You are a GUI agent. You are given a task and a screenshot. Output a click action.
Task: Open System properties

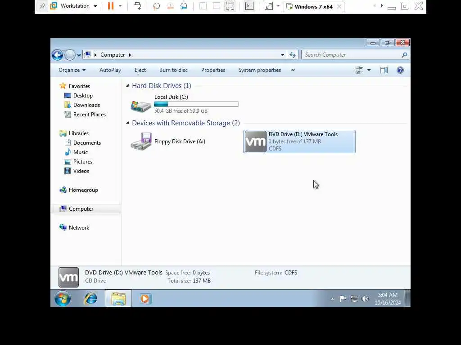[x=260, y=70]
